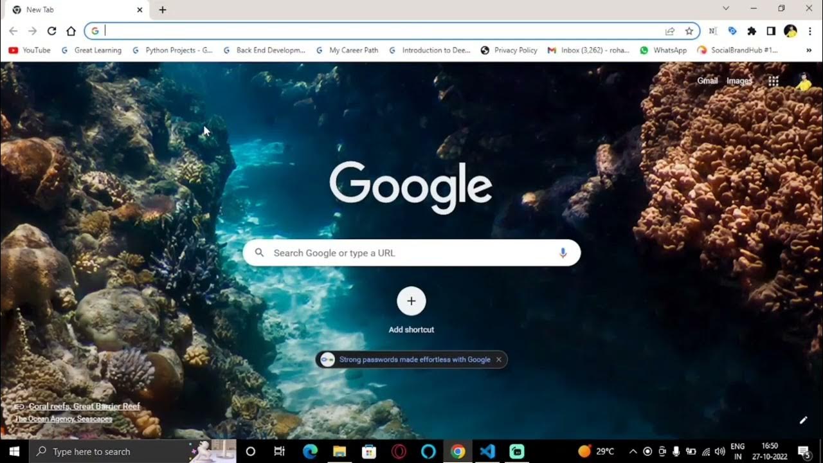Customize this page with the pencil icon
The image size is (823, 463).
[803, 420]
